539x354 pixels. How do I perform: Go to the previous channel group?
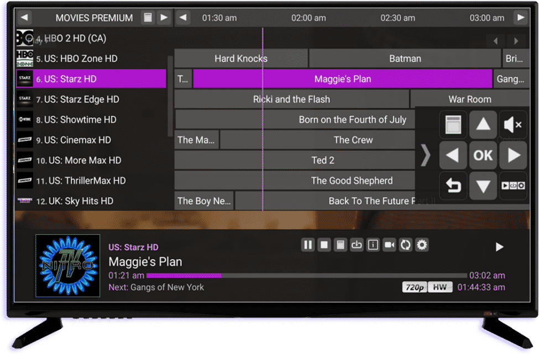(24, 18)
